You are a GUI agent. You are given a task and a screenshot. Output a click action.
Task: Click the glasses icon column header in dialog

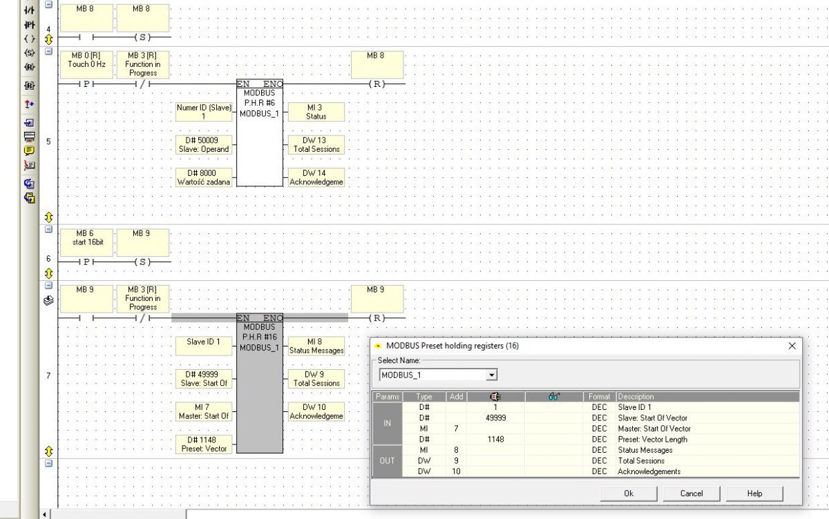coord(554,397)
